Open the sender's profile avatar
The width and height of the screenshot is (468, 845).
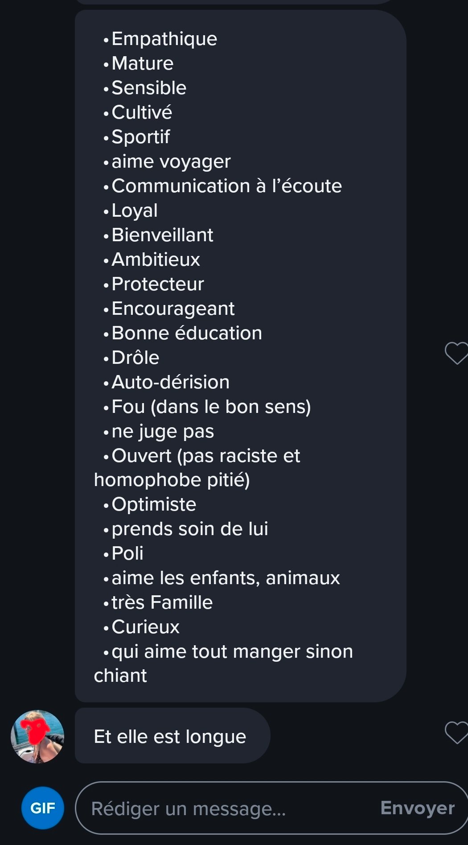coord(37,736)
